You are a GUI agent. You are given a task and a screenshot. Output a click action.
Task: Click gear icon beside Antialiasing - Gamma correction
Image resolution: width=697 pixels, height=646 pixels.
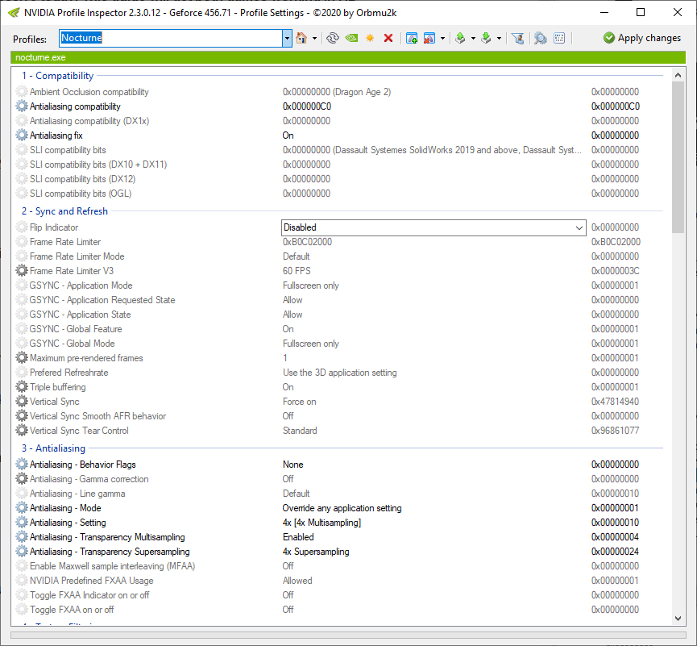pos(21,479)
